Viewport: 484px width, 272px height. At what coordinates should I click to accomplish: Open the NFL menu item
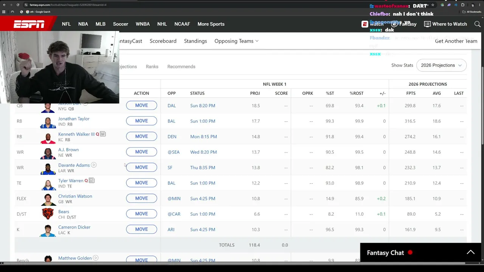(66, 24)
